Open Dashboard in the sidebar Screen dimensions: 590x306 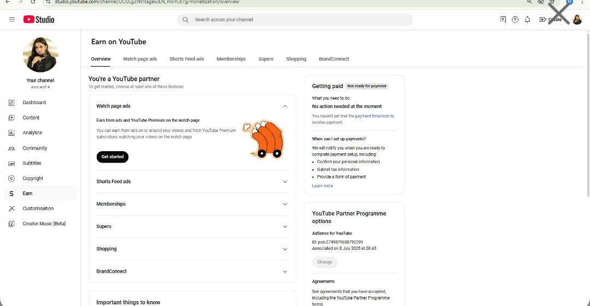40,103
